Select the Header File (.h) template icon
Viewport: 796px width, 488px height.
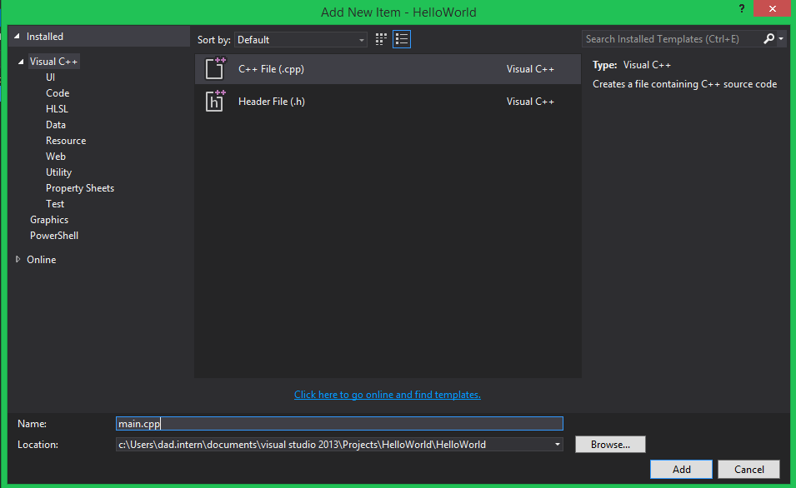click(x=215, y=102)
